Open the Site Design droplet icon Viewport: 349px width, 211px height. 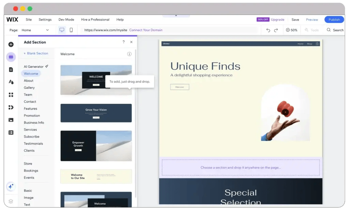[x=11, y=82]
